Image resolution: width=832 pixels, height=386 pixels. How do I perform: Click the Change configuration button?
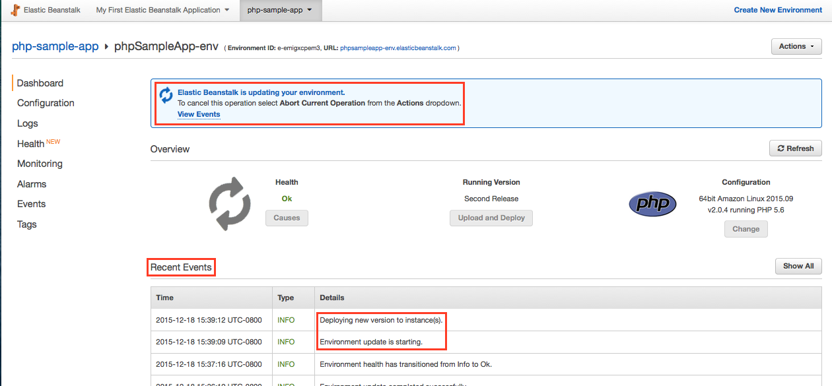tap(746, 229)
